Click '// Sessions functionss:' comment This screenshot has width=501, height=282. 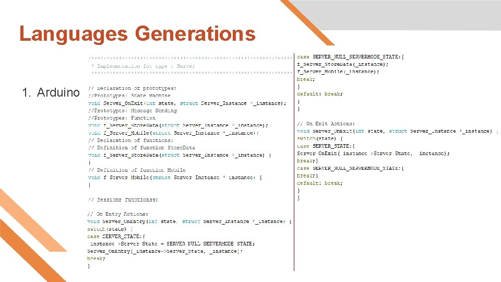click(x=123, y=200)
